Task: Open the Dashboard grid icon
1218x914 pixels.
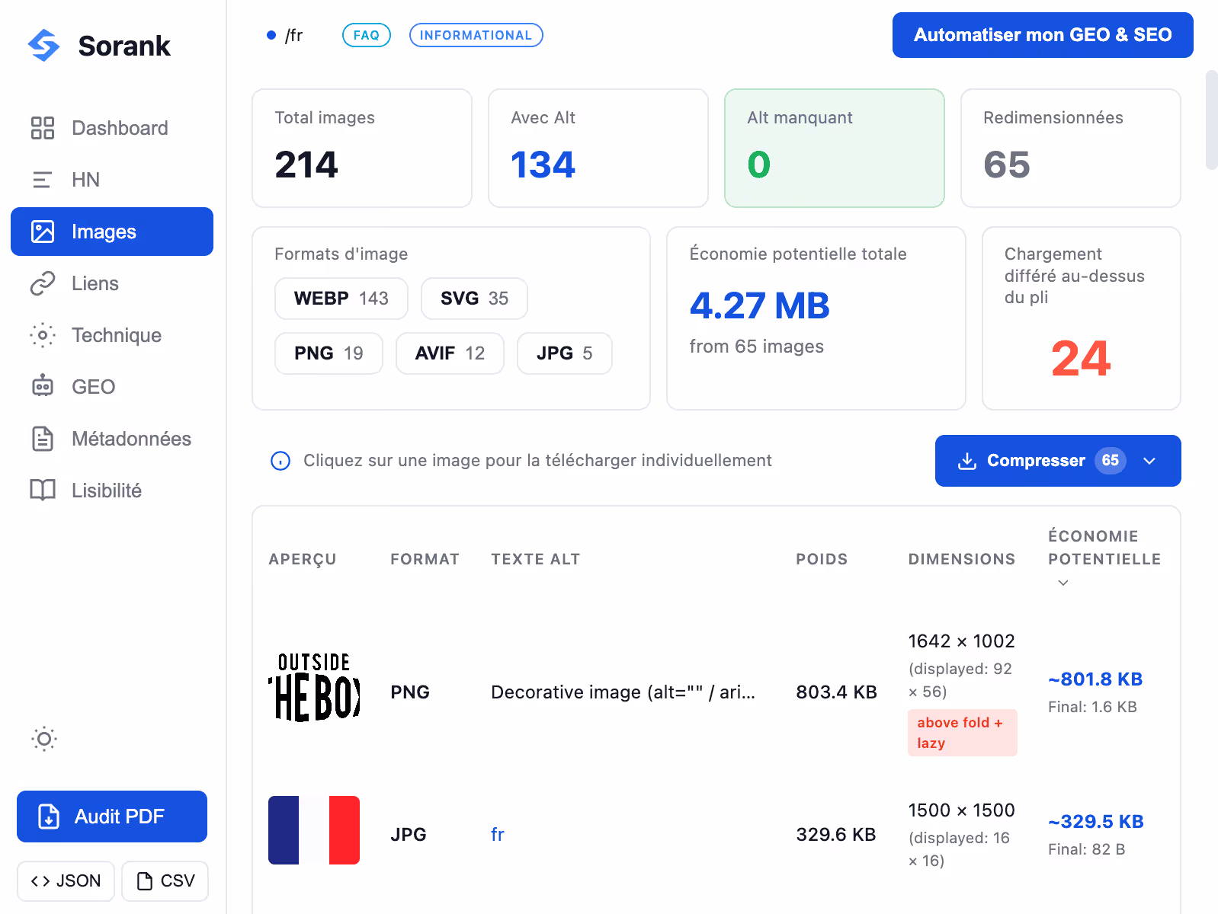Action: coord(43,128)
